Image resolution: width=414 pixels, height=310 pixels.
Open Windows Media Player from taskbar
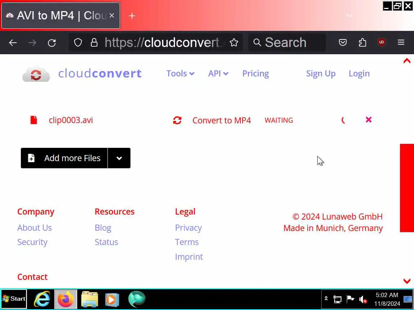pos(112,300)
